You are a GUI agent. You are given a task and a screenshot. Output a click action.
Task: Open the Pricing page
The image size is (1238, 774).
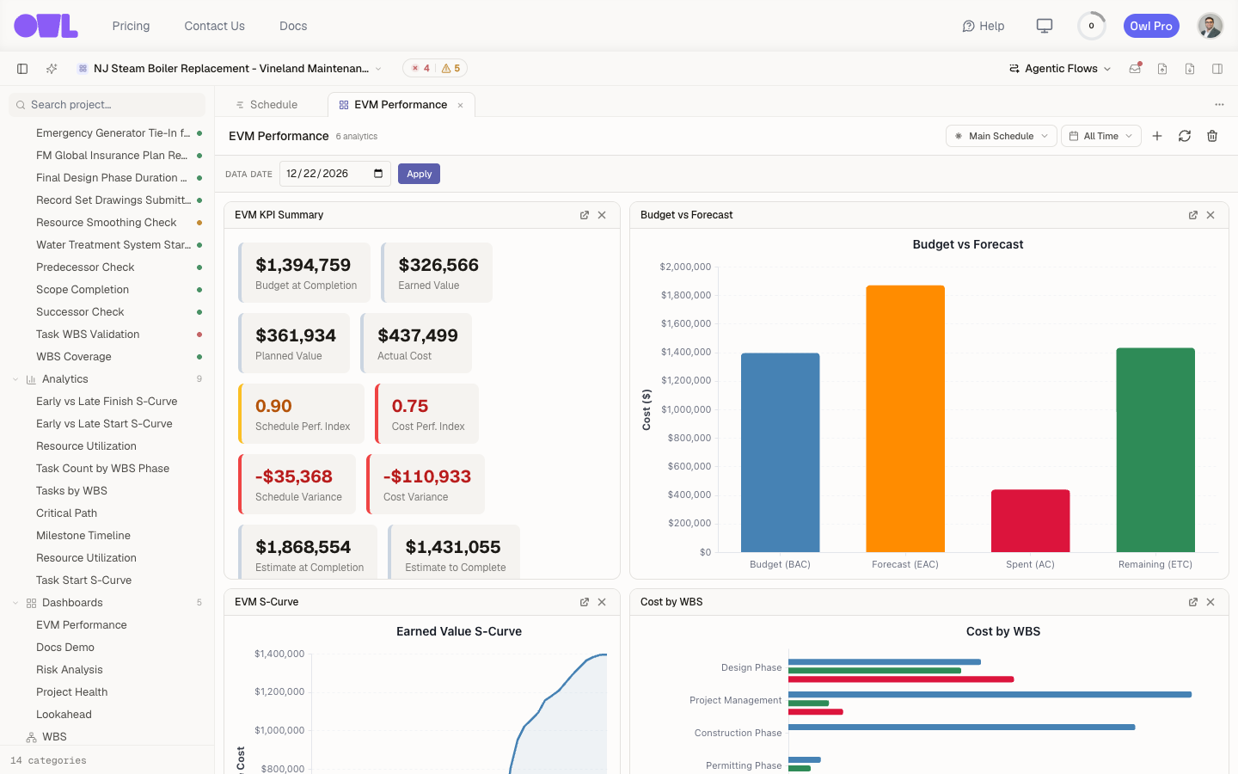131,26
